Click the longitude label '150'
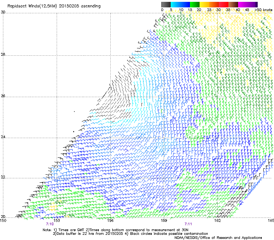274x240 pixels. (x=3, y=220)
